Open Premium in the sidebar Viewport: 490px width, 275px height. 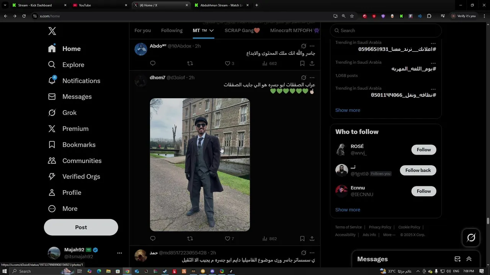click(x=68, y=129)
